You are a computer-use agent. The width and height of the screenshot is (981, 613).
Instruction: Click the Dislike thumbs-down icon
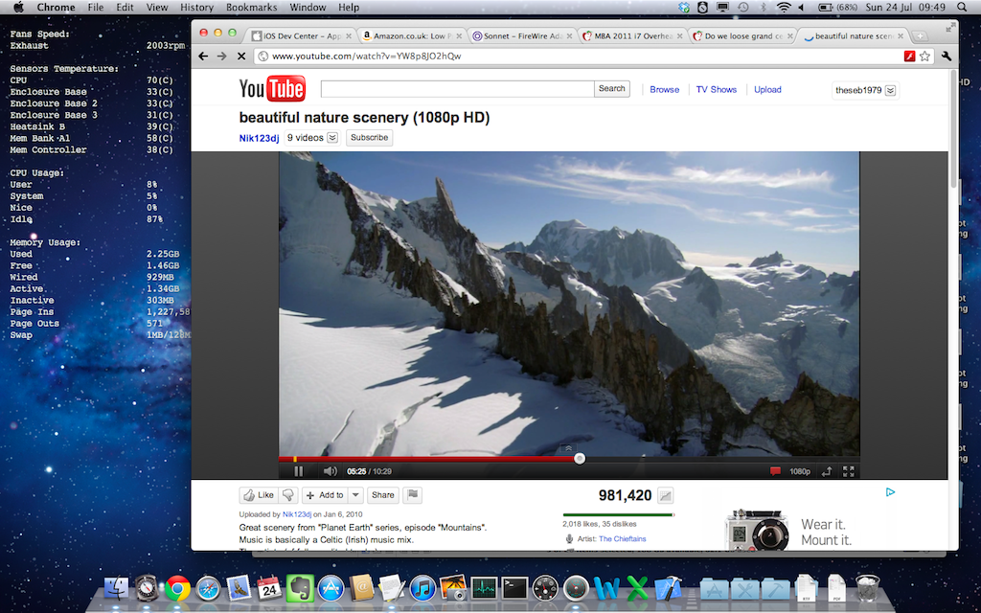click(288, 495)
